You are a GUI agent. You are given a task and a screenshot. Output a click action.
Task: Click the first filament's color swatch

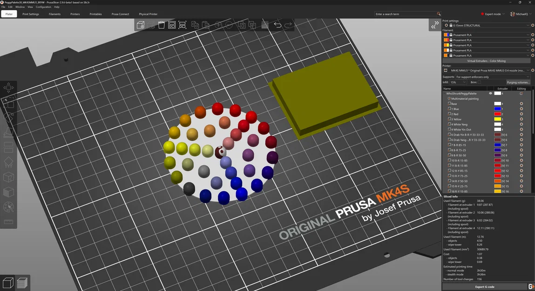446,35
